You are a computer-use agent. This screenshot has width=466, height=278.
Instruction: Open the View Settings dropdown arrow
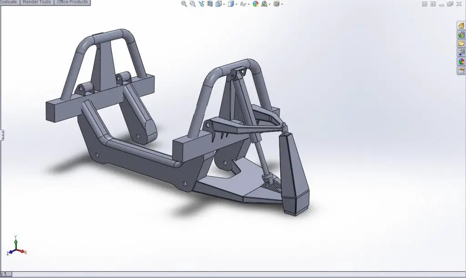tap(282, 4)
